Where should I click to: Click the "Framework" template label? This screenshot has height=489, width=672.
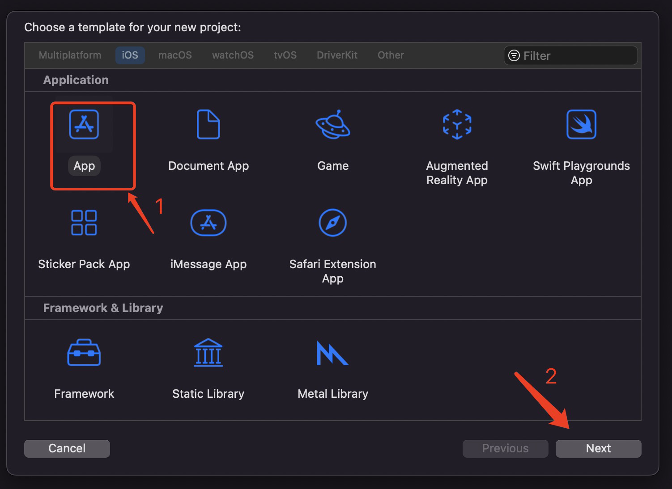pyautogui.click(x=84, y=394)
